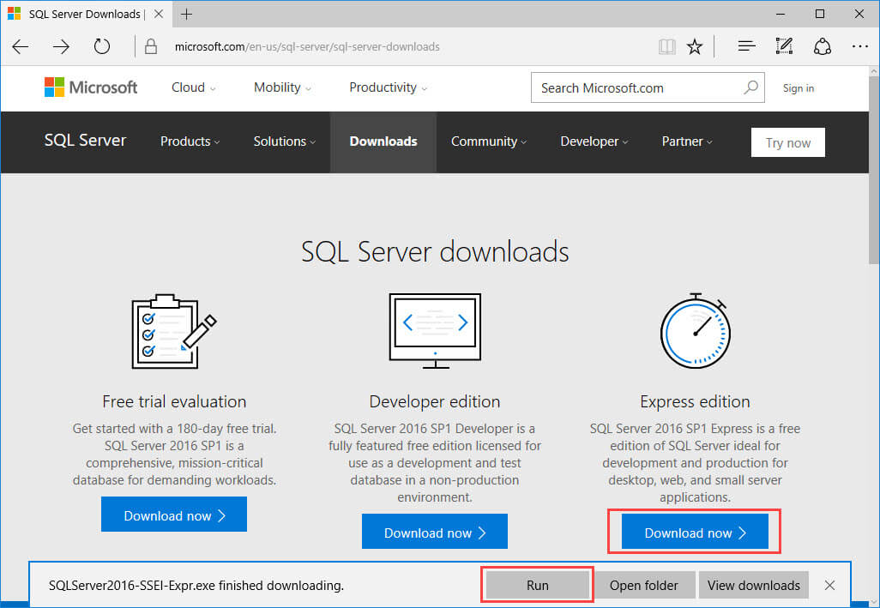Click the page vertical scrollbar
Viewport: 880px width, 608px height.
click(x=874, y=168)
